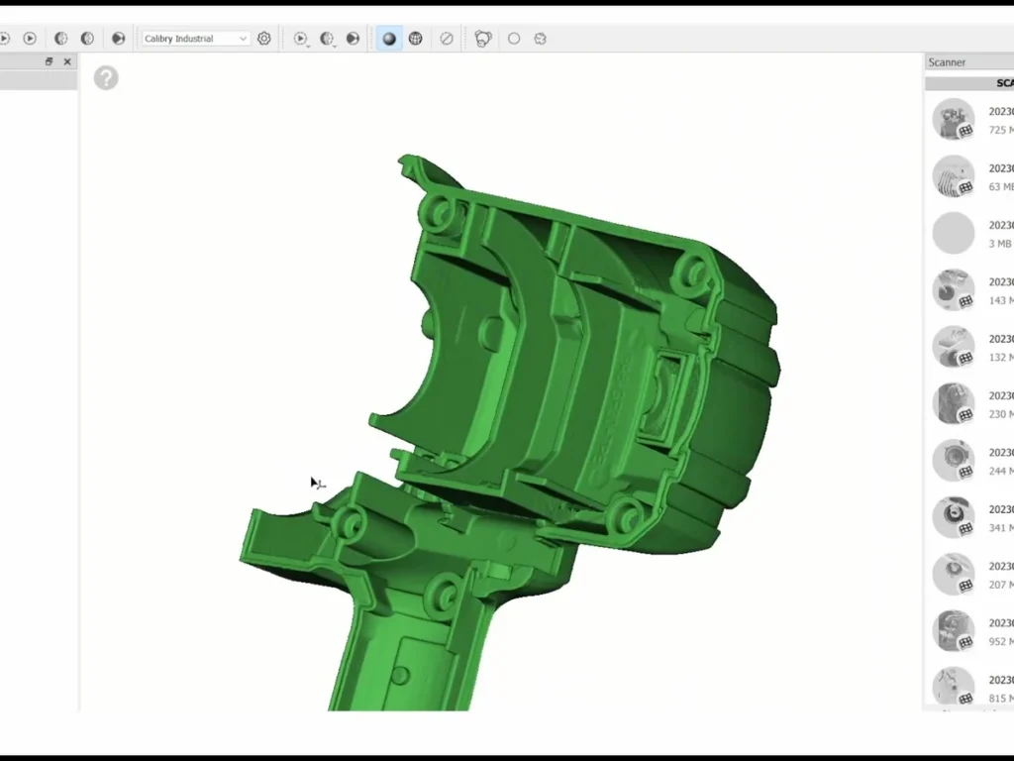The image size is (1014, 761).
Task: Enable the shaded sphere rendering mode
Action: (x=389, y=39)
